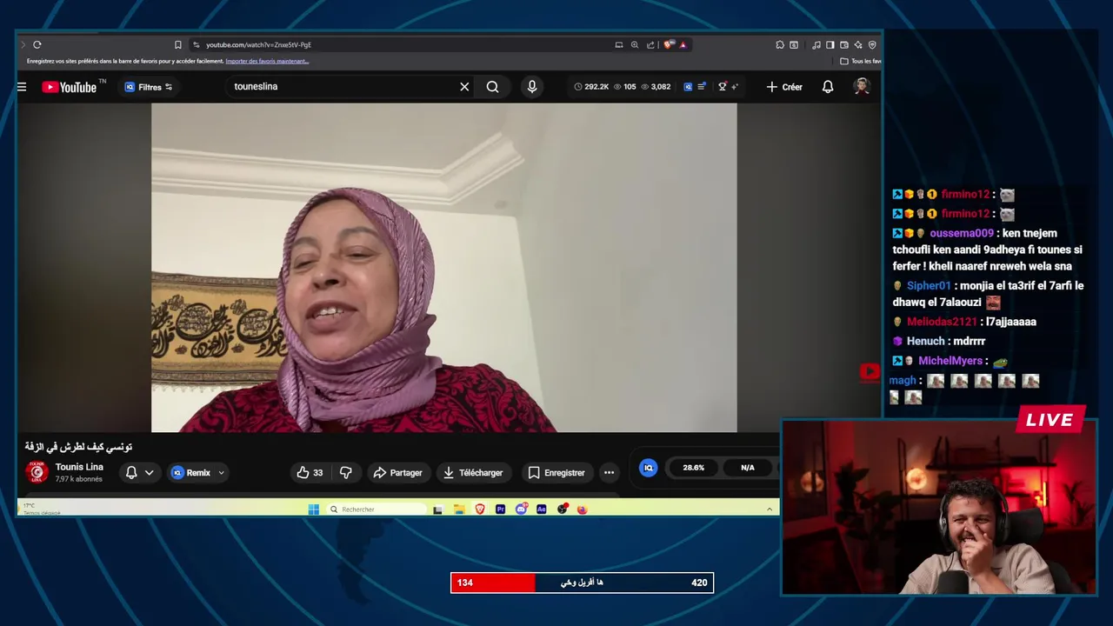Open YouTube notifications bell in header
This screenshot has width=1113, height=626.
point(828,87)
